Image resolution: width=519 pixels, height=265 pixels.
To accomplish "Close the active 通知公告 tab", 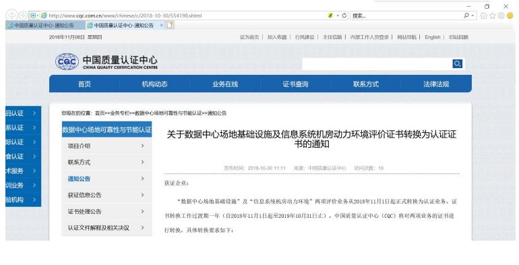I will (162, 25).
